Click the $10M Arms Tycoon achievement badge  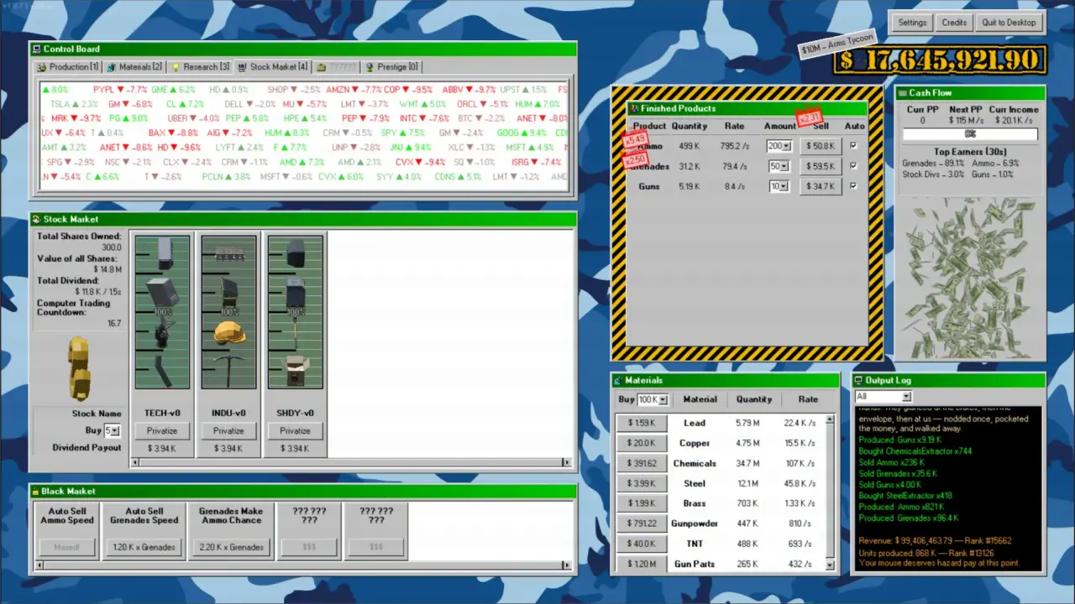coord(838,44)
